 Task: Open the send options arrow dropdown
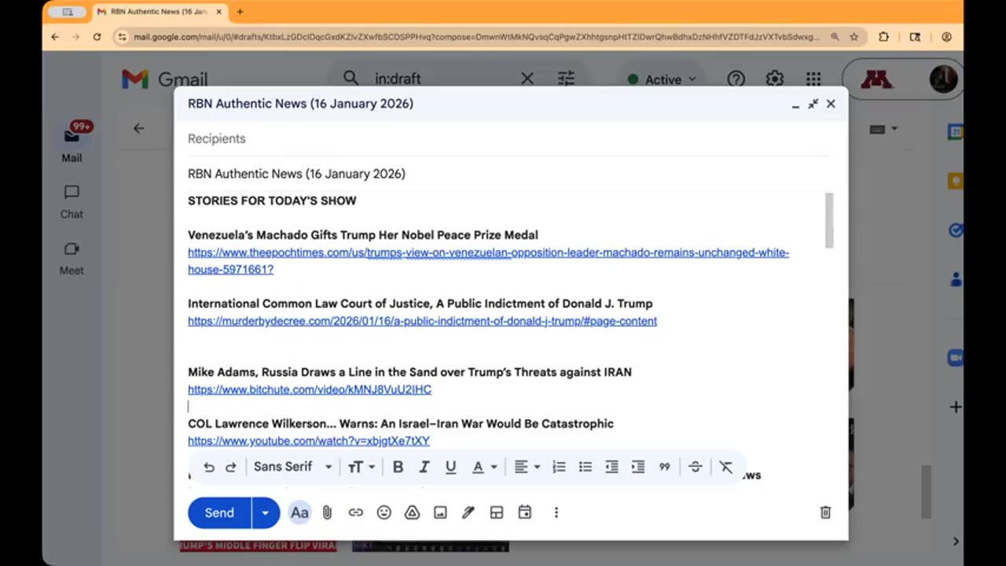[266, 513]
